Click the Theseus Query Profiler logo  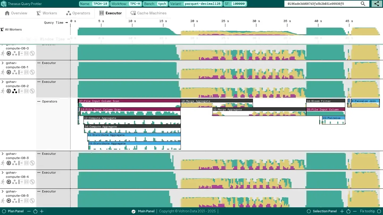4,4
